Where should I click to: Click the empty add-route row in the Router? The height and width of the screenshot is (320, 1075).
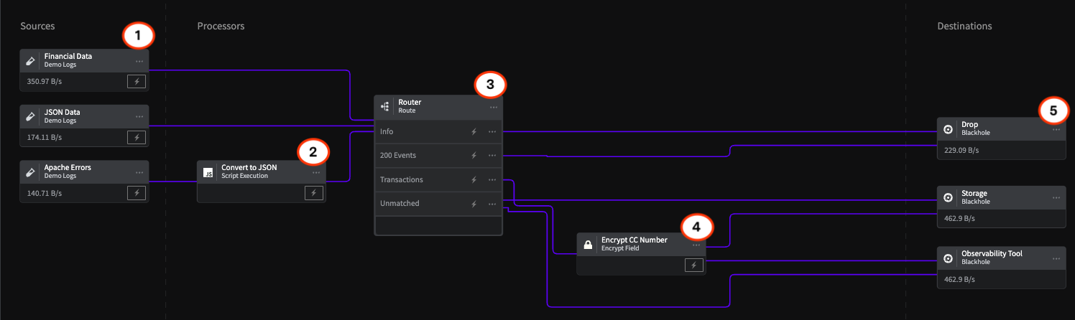(x=438, y=225)
